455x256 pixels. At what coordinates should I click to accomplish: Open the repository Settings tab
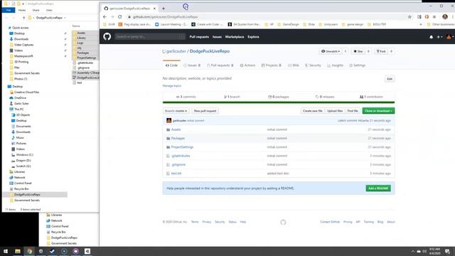[357, 65]
